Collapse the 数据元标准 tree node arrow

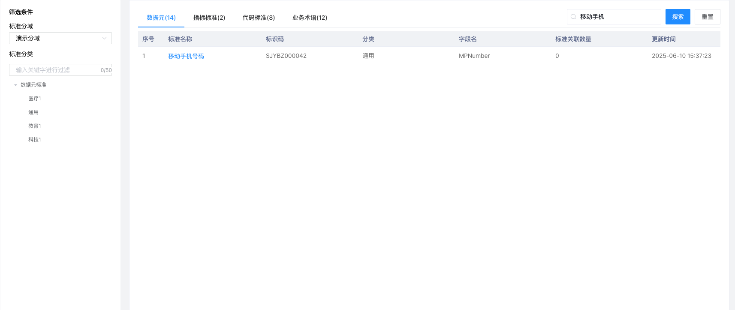(16, 85)
